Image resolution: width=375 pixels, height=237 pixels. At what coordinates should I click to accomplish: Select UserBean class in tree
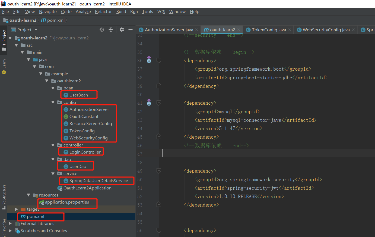coord(79,95)
